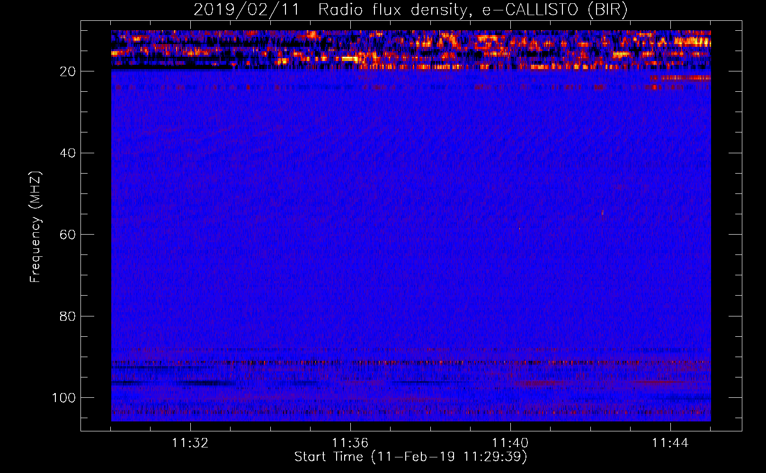Click the '60' frequency tick label

pyautogui.click(x=68, y=235)
